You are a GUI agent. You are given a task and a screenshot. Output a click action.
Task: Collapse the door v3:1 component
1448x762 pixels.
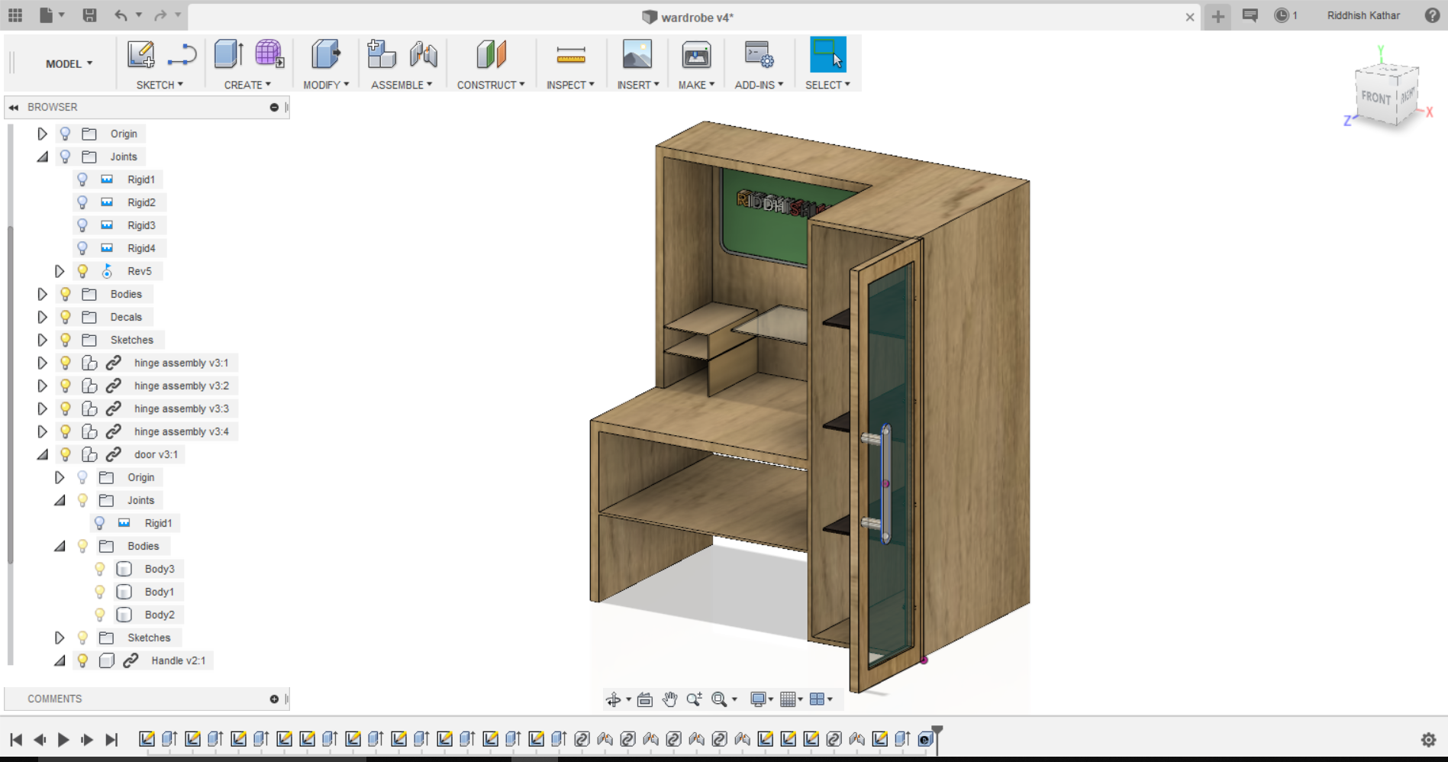42,454
